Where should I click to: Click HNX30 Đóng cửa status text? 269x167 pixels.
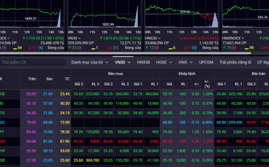pos(210,48)
